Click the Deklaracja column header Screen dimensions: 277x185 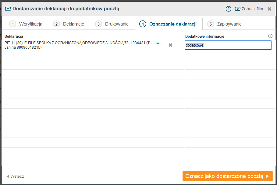(x=14, y=37)
